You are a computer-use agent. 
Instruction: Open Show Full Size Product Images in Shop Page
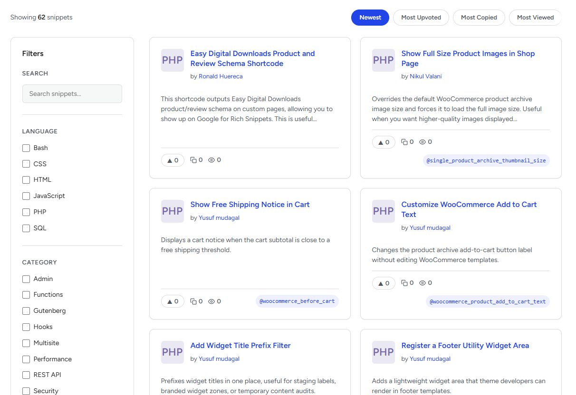[468, 58]
